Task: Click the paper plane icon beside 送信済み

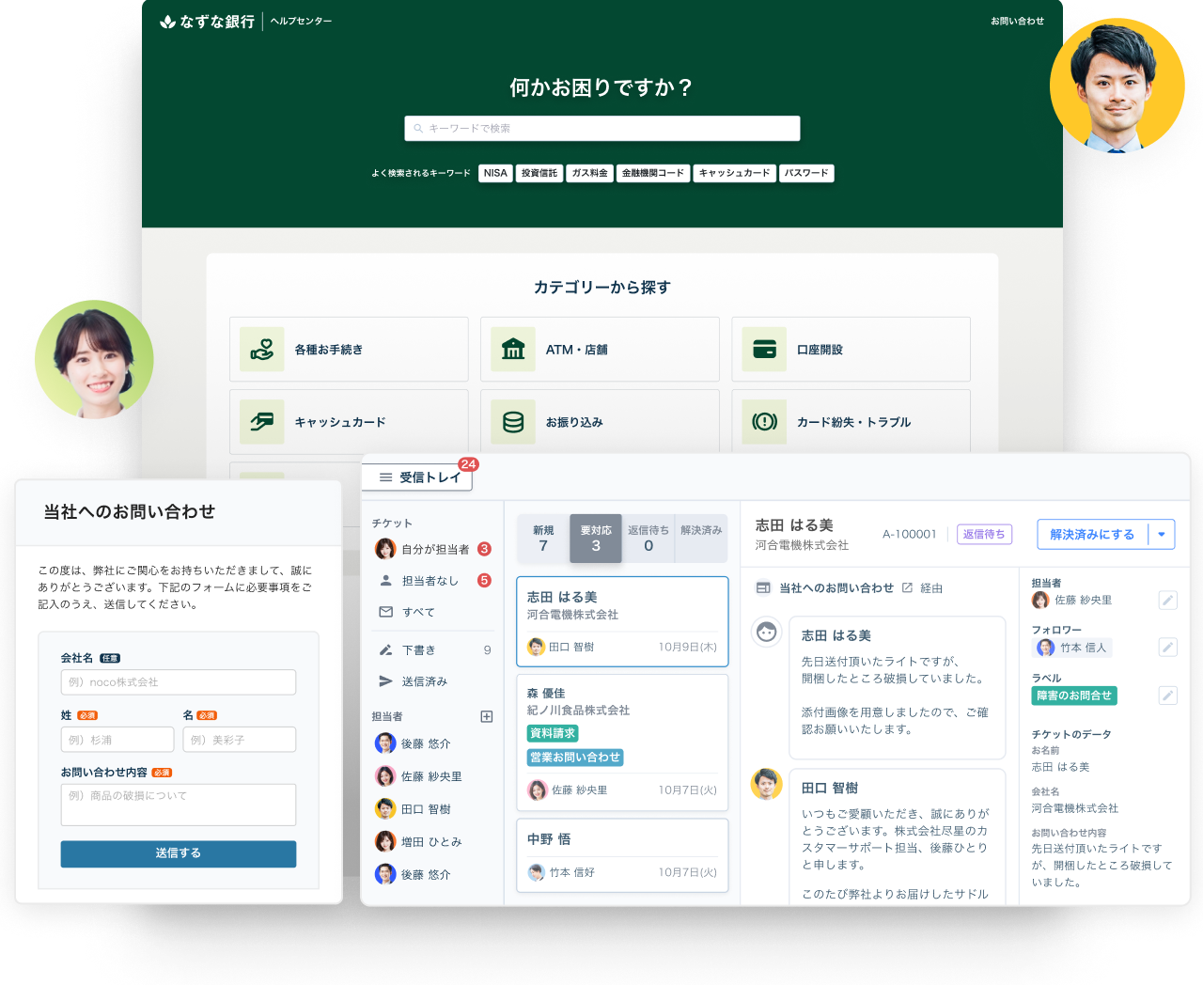Action: (x=385, y=681)
